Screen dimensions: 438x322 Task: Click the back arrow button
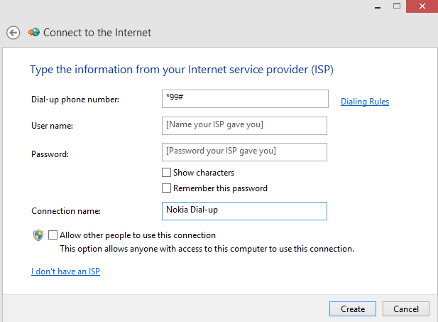pyautogui.click(x=13, y=33)
